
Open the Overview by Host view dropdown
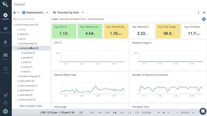[68, 13]
